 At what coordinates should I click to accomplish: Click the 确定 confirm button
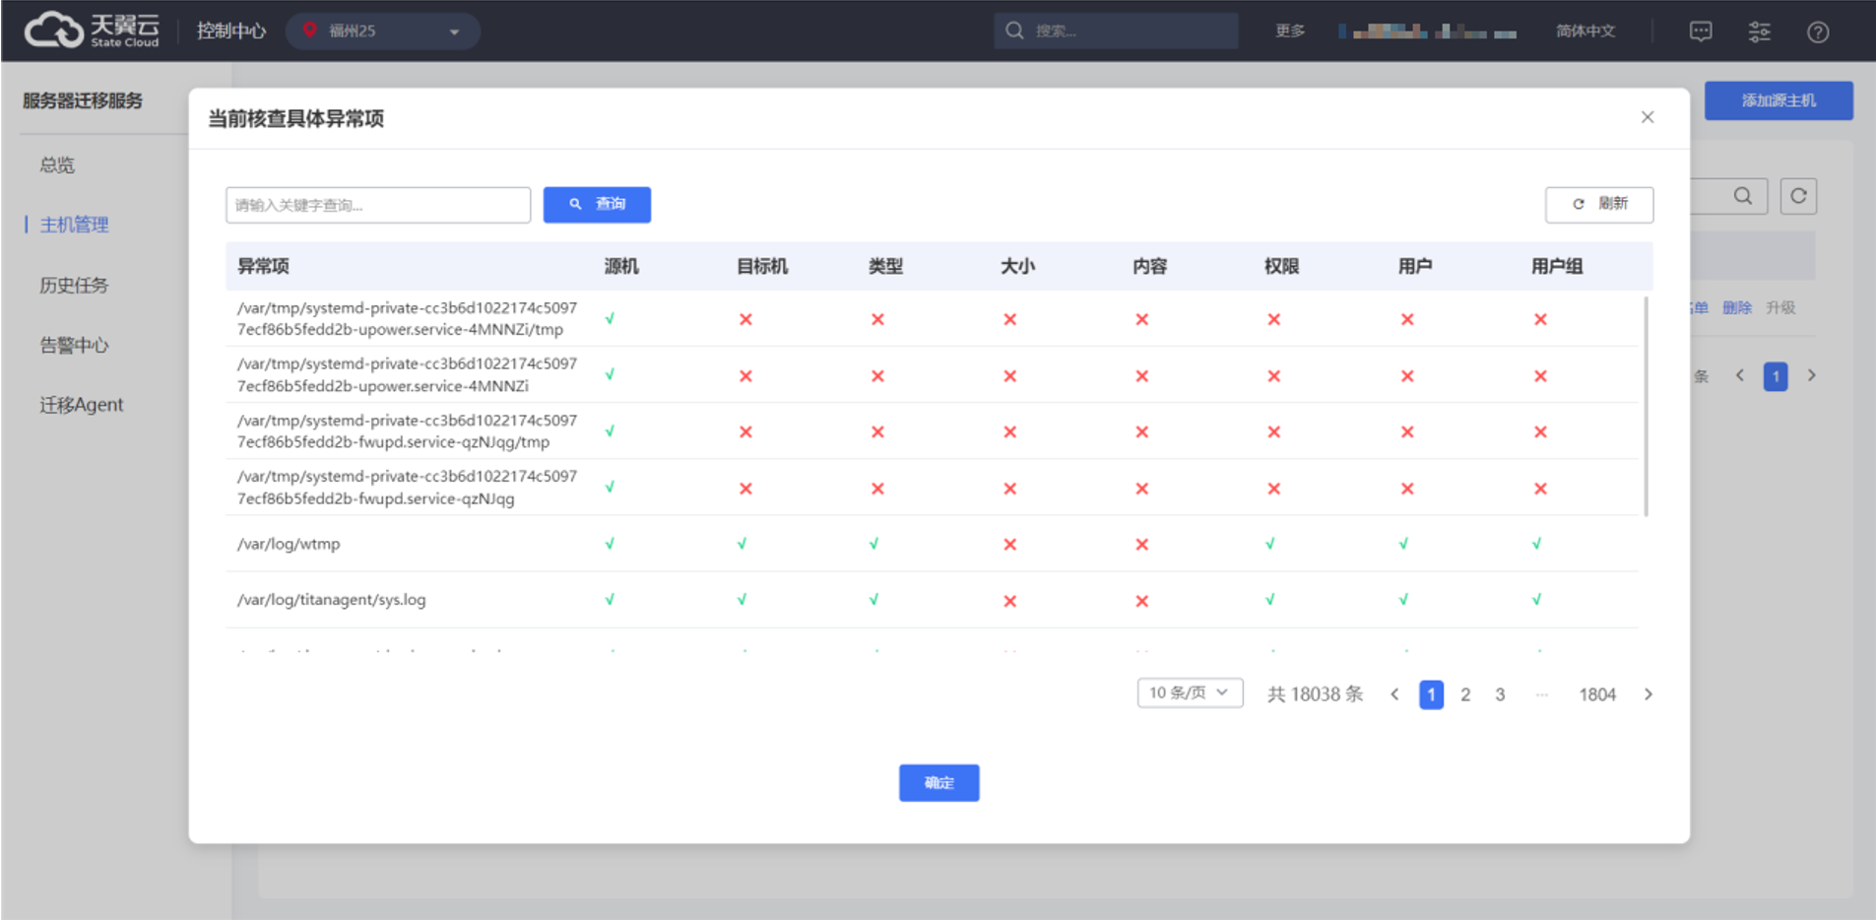[938, 783]
